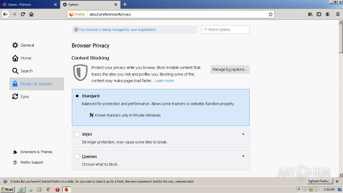Open the Action Center flag icon
The width and height of the screenshot is (343, 193).
[318, 190]
